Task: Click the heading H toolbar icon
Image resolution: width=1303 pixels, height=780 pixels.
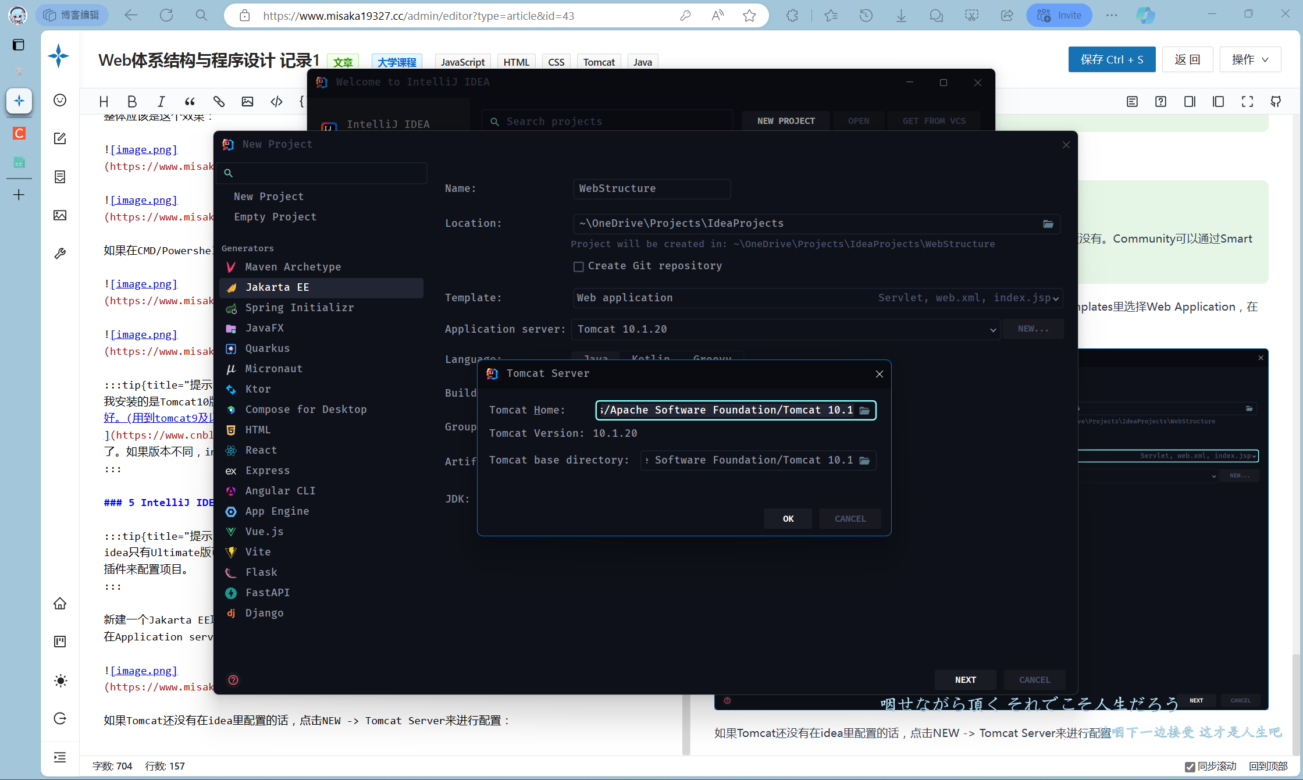Action: pos(104,102)
